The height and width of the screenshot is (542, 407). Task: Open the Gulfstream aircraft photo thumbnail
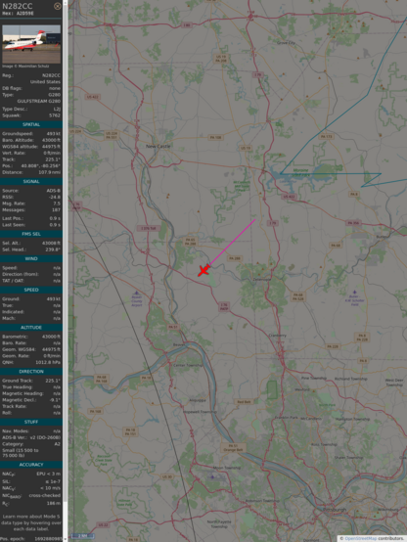tap(31, 44)
